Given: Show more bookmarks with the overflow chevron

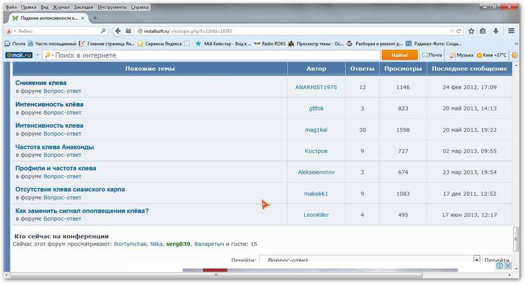Looking at the screenshot, I should pyautogui.click(x=516, y=43).
